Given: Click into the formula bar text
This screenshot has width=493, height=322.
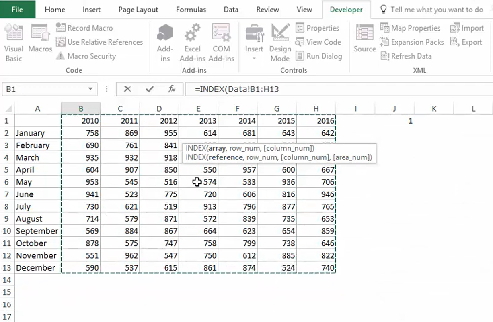Looking at the screenshot, I should [339, 89].
